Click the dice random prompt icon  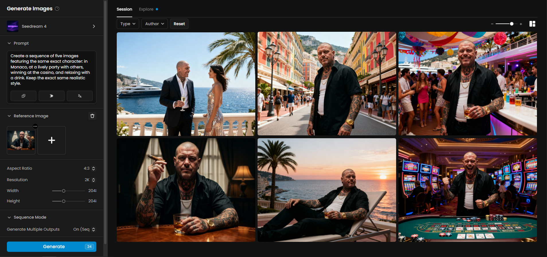24,96
